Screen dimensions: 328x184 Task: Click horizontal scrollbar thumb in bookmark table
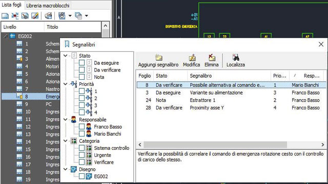click(215, 145)
